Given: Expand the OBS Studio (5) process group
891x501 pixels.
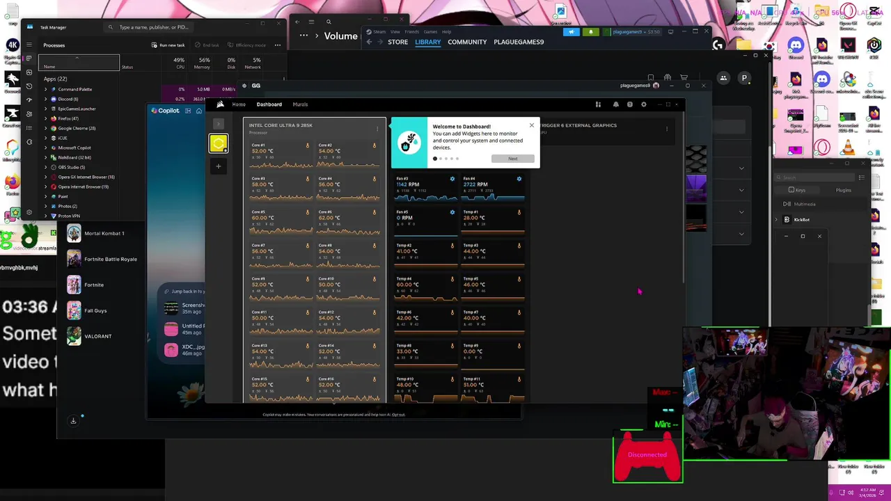Looking at the screenshot, I should [46, 167].
